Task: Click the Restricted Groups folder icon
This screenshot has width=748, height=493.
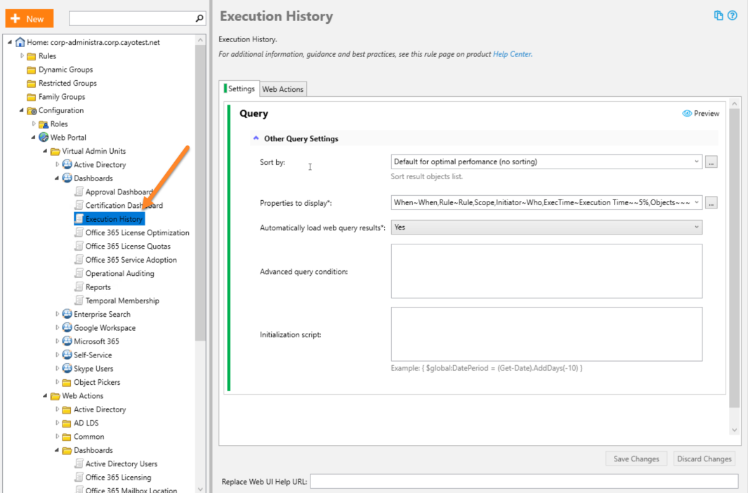Action: point(32,84)
